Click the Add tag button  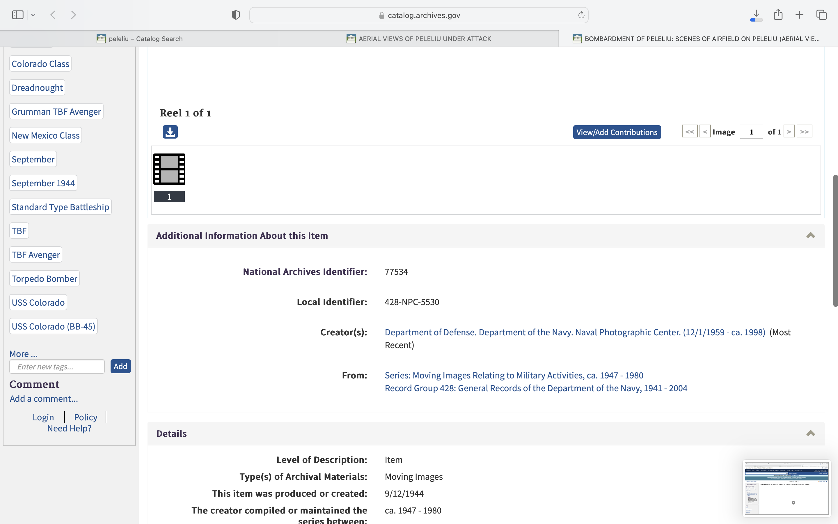pos(120,366)
